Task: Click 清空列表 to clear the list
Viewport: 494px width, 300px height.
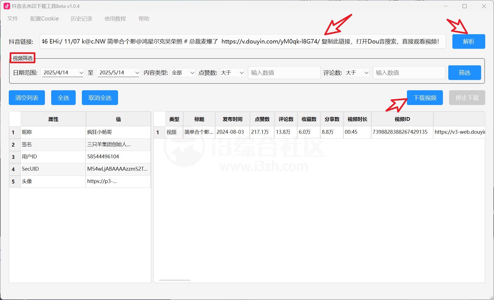Action: click(x=27, y=97)
